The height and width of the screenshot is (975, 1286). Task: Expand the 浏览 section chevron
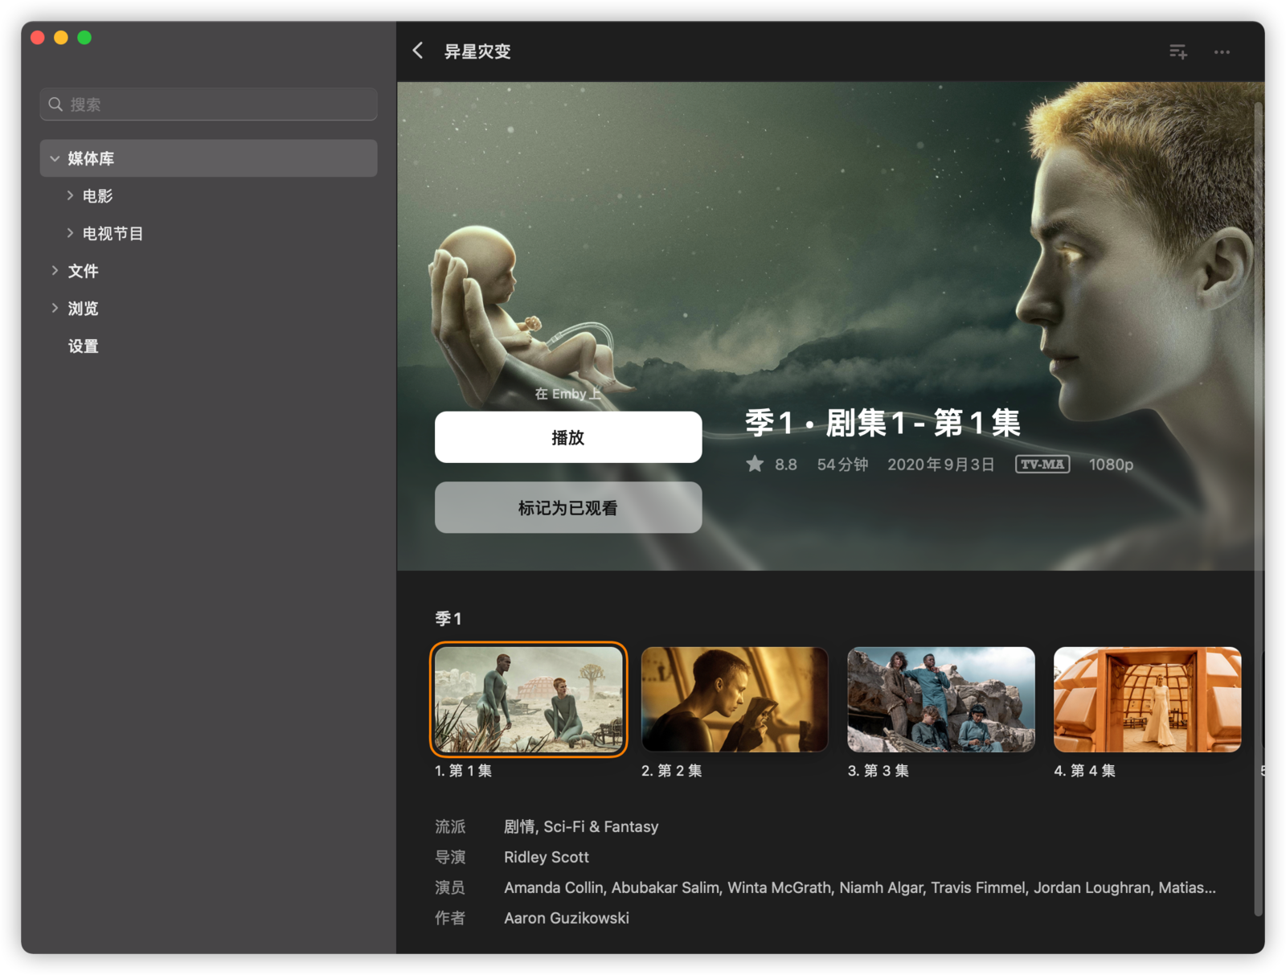[55, 308]
